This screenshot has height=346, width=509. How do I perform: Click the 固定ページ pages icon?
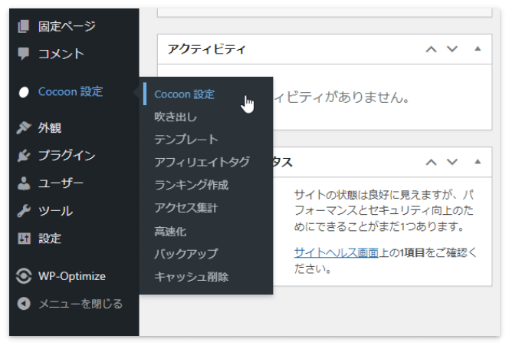point(23,26)
